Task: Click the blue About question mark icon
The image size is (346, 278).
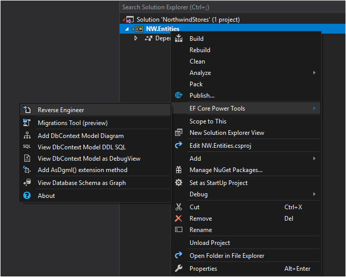Action: coord(27,195)
